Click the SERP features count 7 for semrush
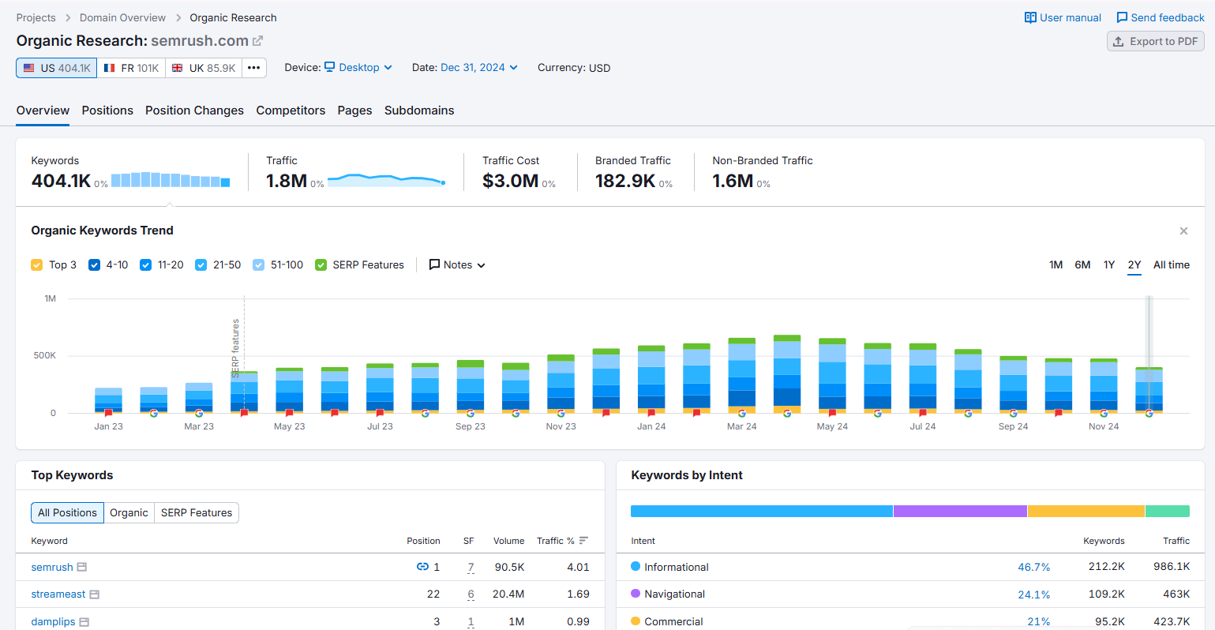This screenshot has height=630, width=1215. pos(471,567)
